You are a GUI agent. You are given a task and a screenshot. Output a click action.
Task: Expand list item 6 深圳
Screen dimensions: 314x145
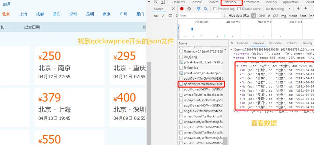[241, 95]
